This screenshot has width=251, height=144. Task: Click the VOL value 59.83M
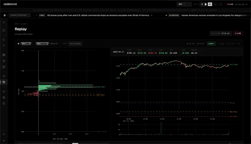click(x=173, y=53)
